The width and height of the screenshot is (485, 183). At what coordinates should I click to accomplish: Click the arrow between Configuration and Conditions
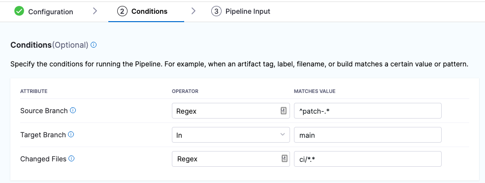(95, 11)
